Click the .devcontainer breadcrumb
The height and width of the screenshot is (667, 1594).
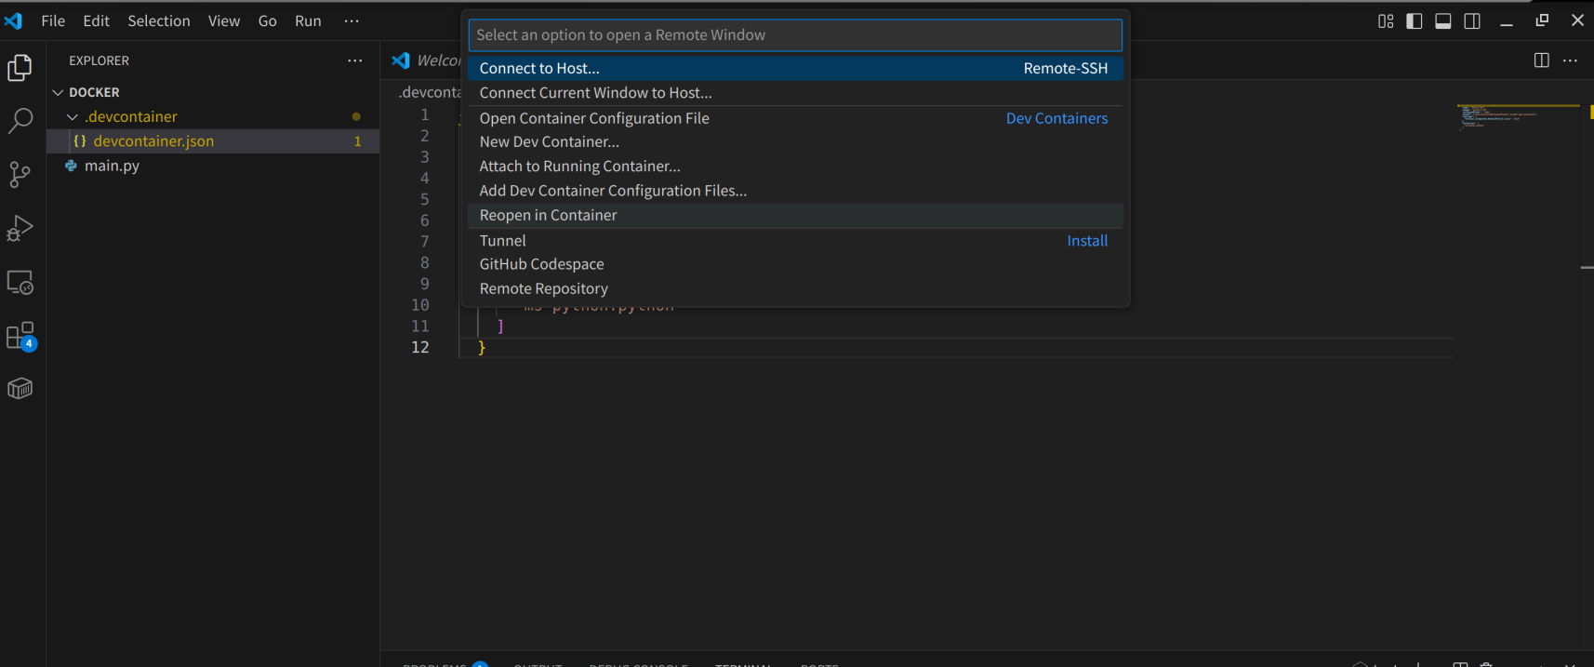(x=430, y=92)
